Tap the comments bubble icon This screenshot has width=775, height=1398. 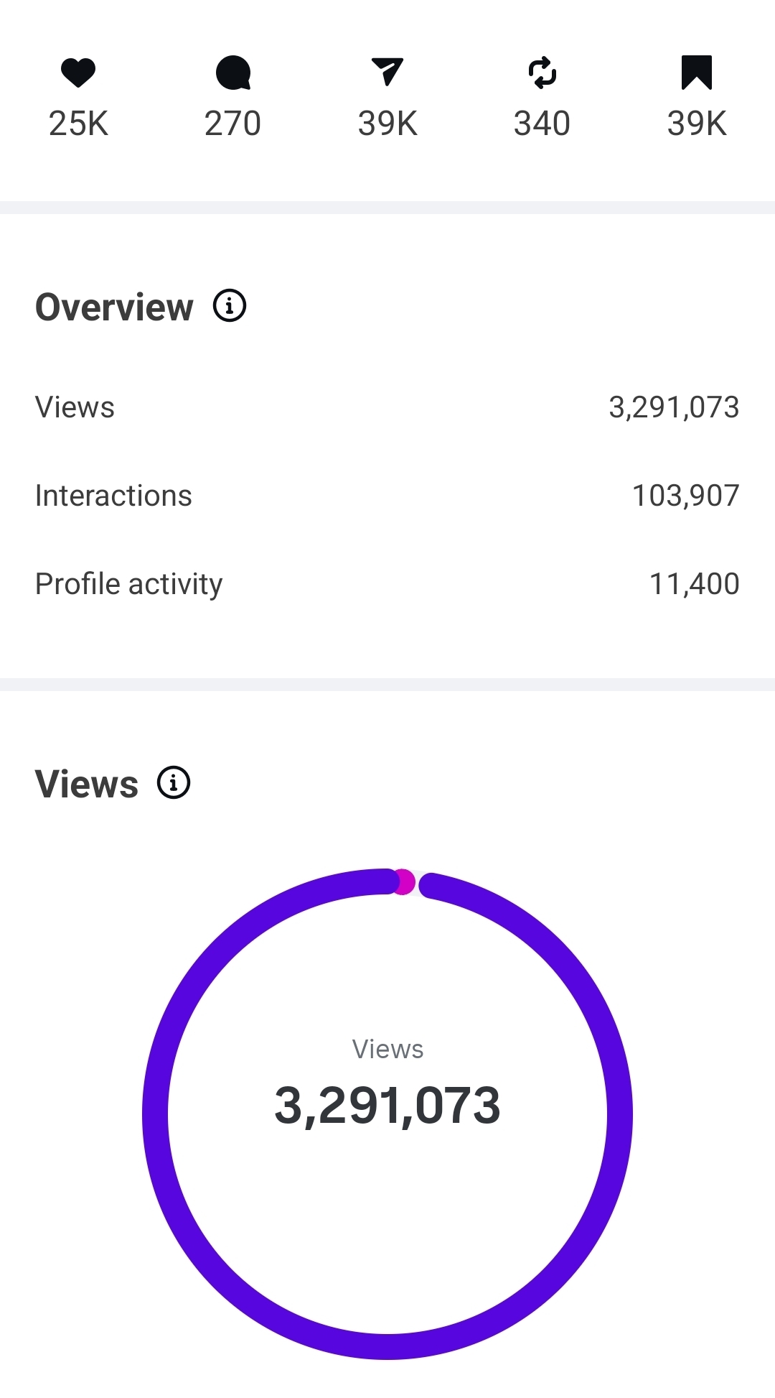point(232,73)
